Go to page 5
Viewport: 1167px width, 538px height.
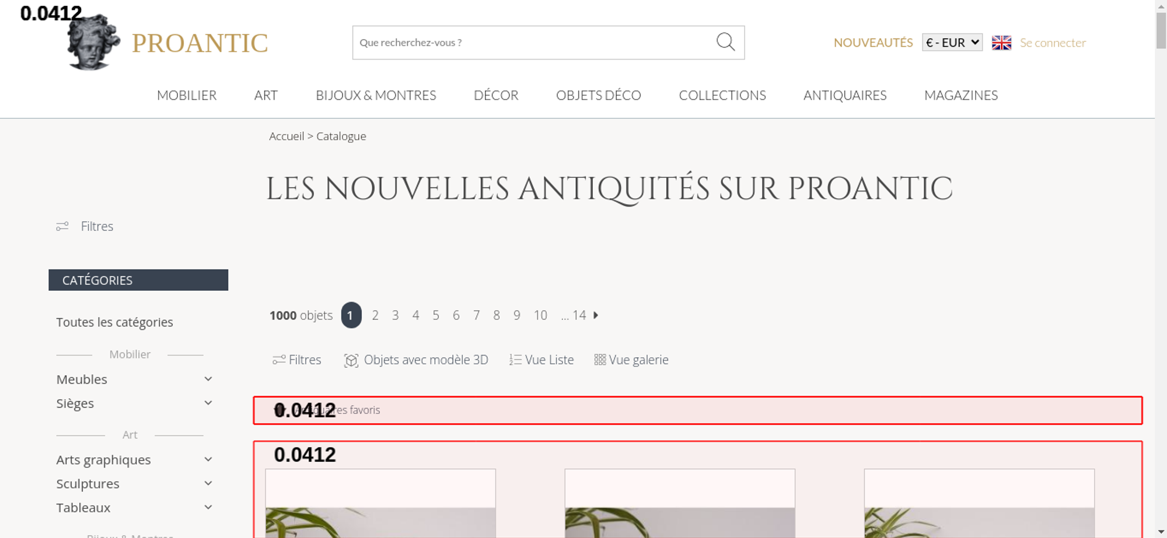click(x=436, y=315)
